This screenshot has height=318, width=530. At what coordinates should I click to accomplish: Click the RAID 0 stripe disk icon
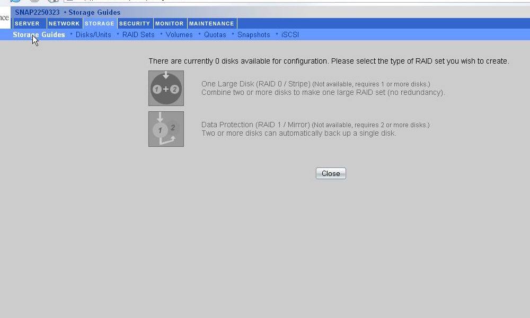[166, 89]
